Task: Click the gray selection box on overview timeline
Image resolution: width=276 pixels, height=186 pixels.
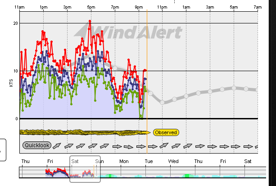Action: (x=85, y=169)
